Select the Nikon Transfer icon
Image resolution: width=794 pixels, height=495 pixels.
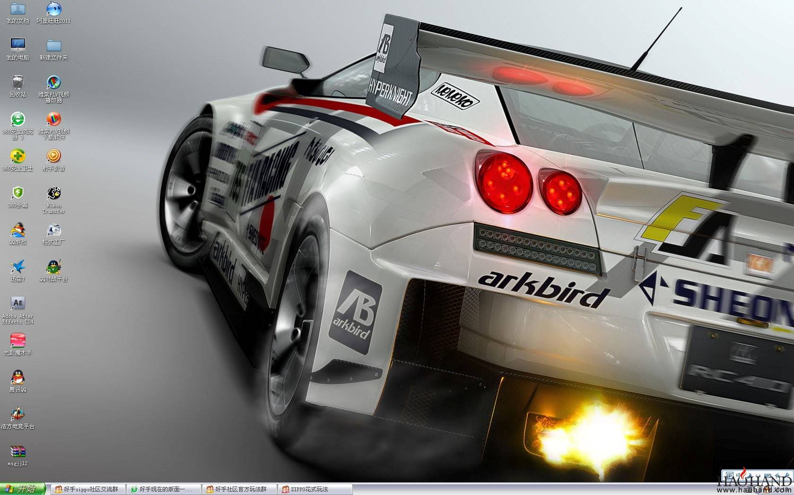pos(53,200)
